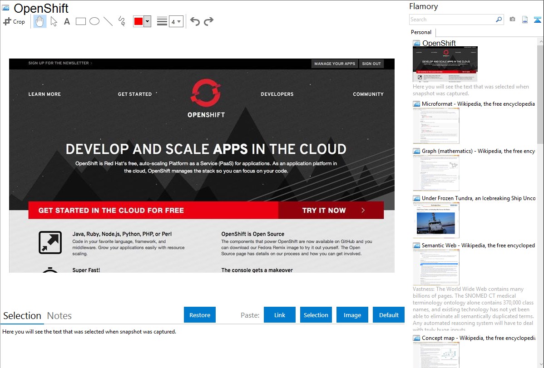Open the Semantic Web snapshot thumbnail
Screen dimensions: 544x368
(436, 267)
